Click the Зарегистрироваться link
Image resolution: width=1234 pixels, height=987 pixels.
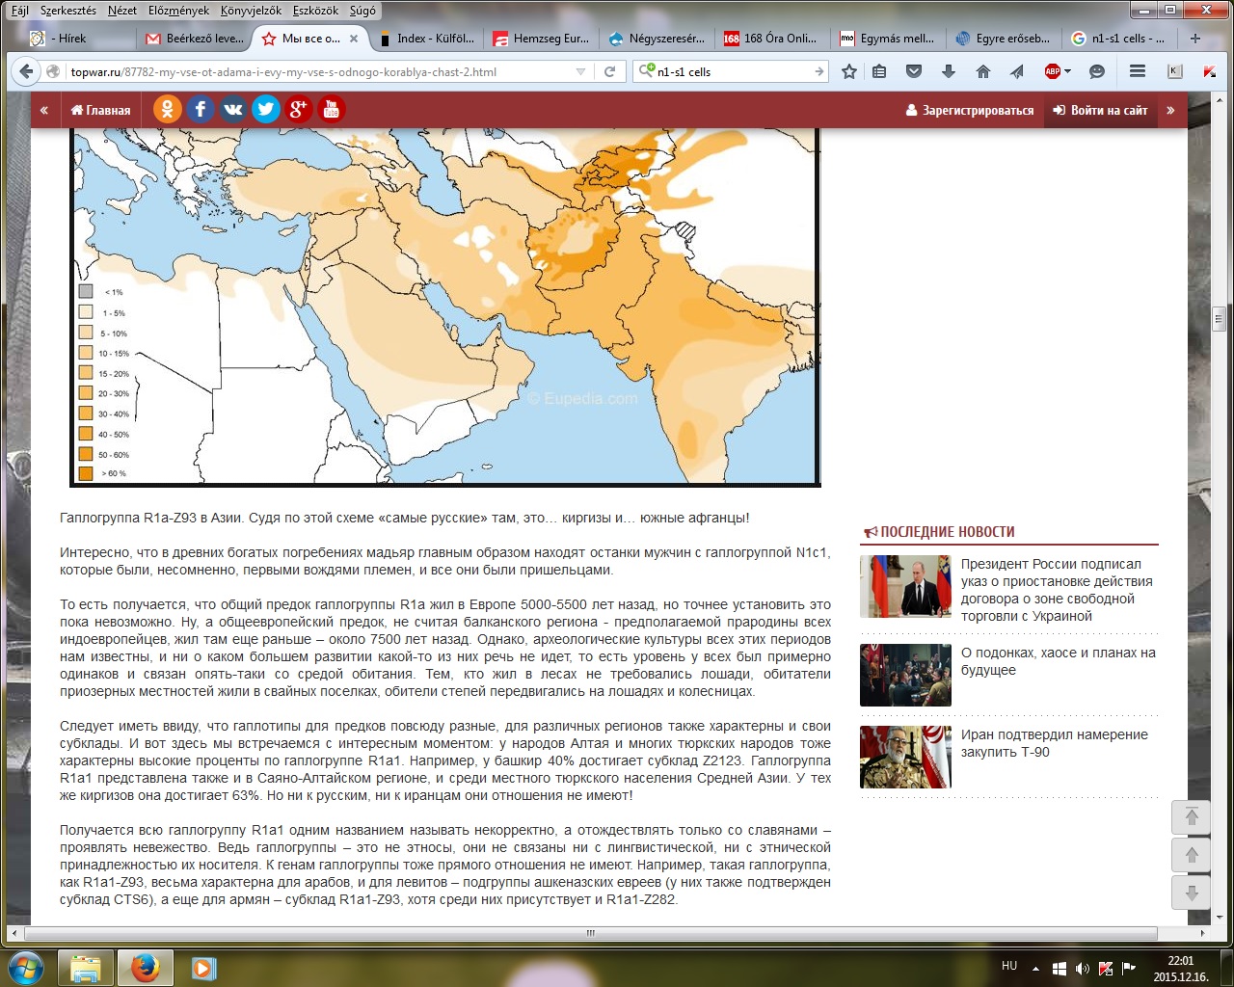coord(970,110)
